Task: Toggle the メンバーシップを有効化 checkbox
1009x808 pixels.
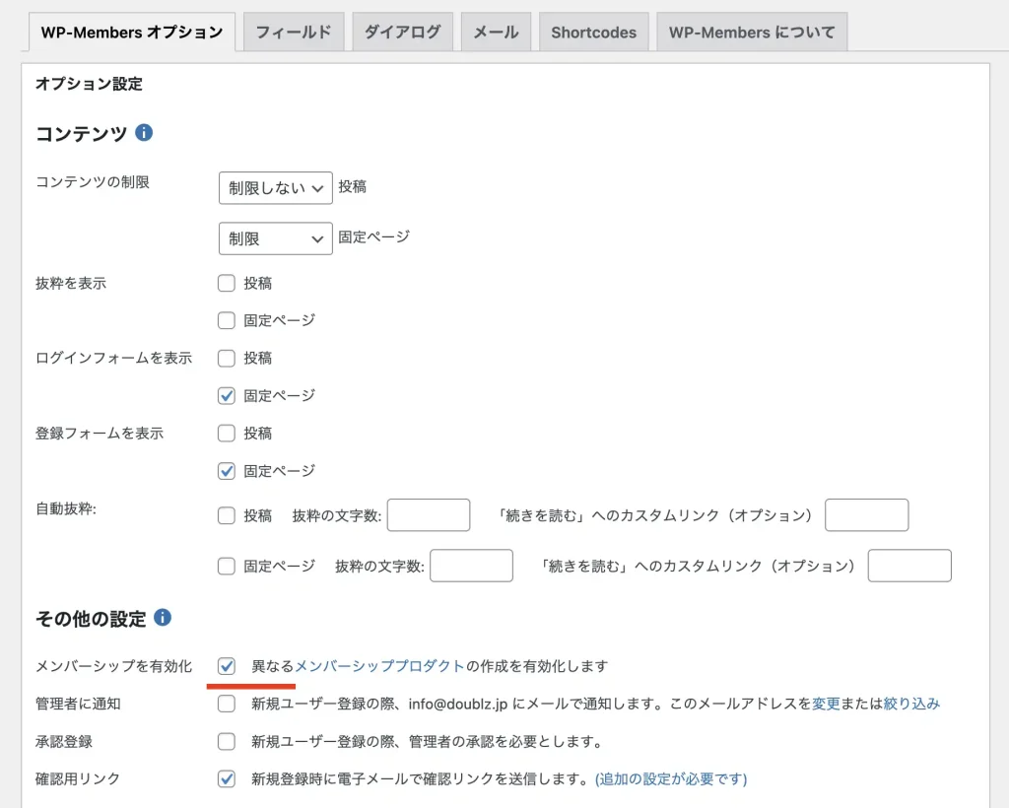Action: tap(227, 666)
